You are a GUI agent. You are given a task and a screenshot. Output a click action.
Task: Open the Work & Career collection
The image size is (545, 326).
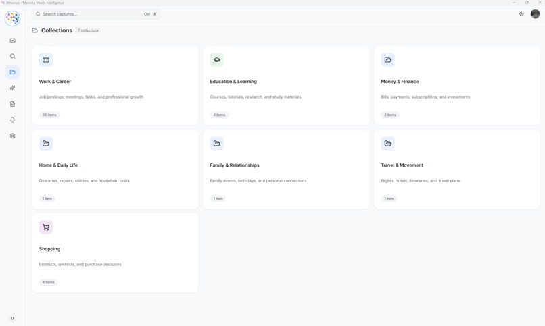(x=116, y=86)
